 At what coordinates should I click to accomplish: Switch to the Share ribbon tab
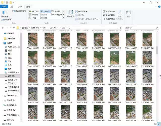21,6
